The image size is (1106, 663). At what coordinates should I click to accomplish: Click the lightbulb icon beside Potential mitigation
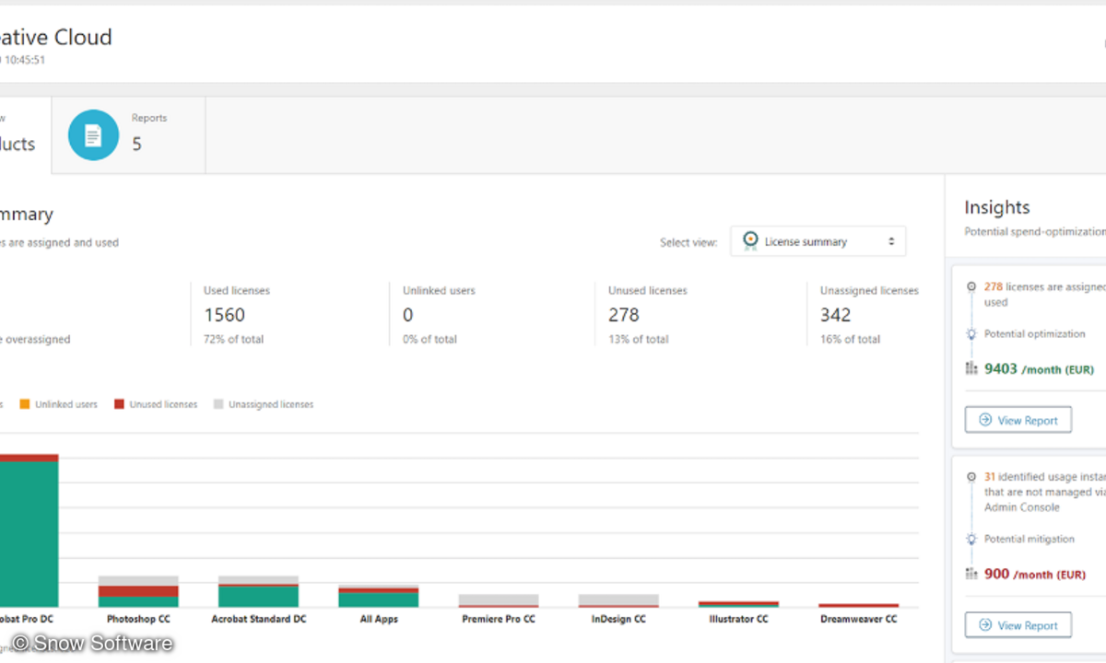pos(971,539)
